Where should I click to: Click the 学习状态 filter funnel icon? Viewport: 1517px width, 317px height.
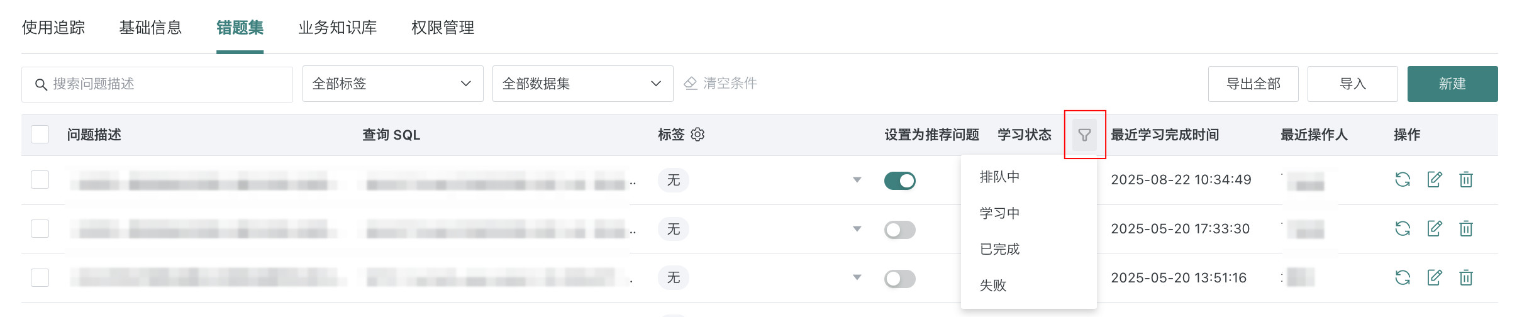pos(1084,135)
